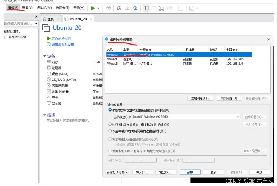Click the library search input field
The height and width of the screenshot is (186, 277).
pos(19,23)
